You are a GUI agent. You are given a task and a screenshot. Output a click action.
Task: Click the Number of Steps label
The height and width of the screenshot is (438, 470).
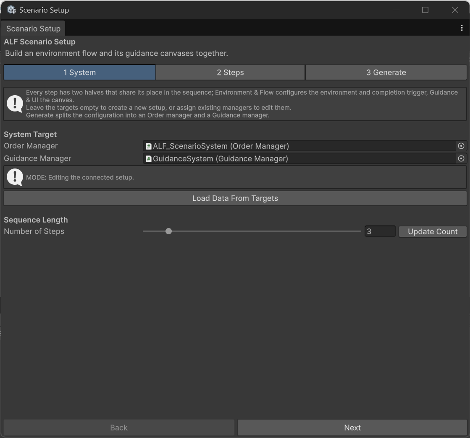pos(34,231)
